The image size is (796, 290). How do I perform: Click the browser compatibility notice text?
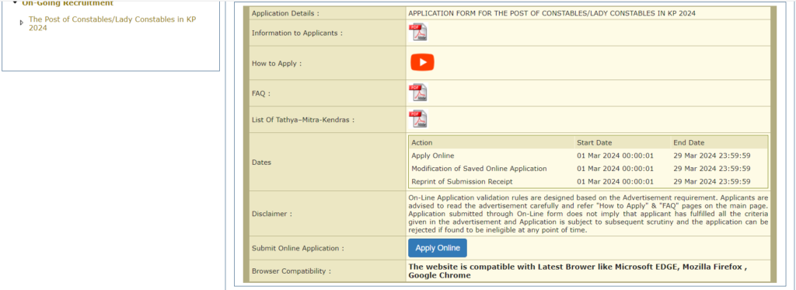[x=578, y=271]
